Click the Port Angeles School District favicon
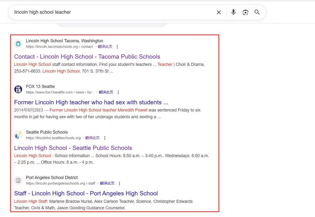This screenshot has width=315, height=217. tap(18, 180)
